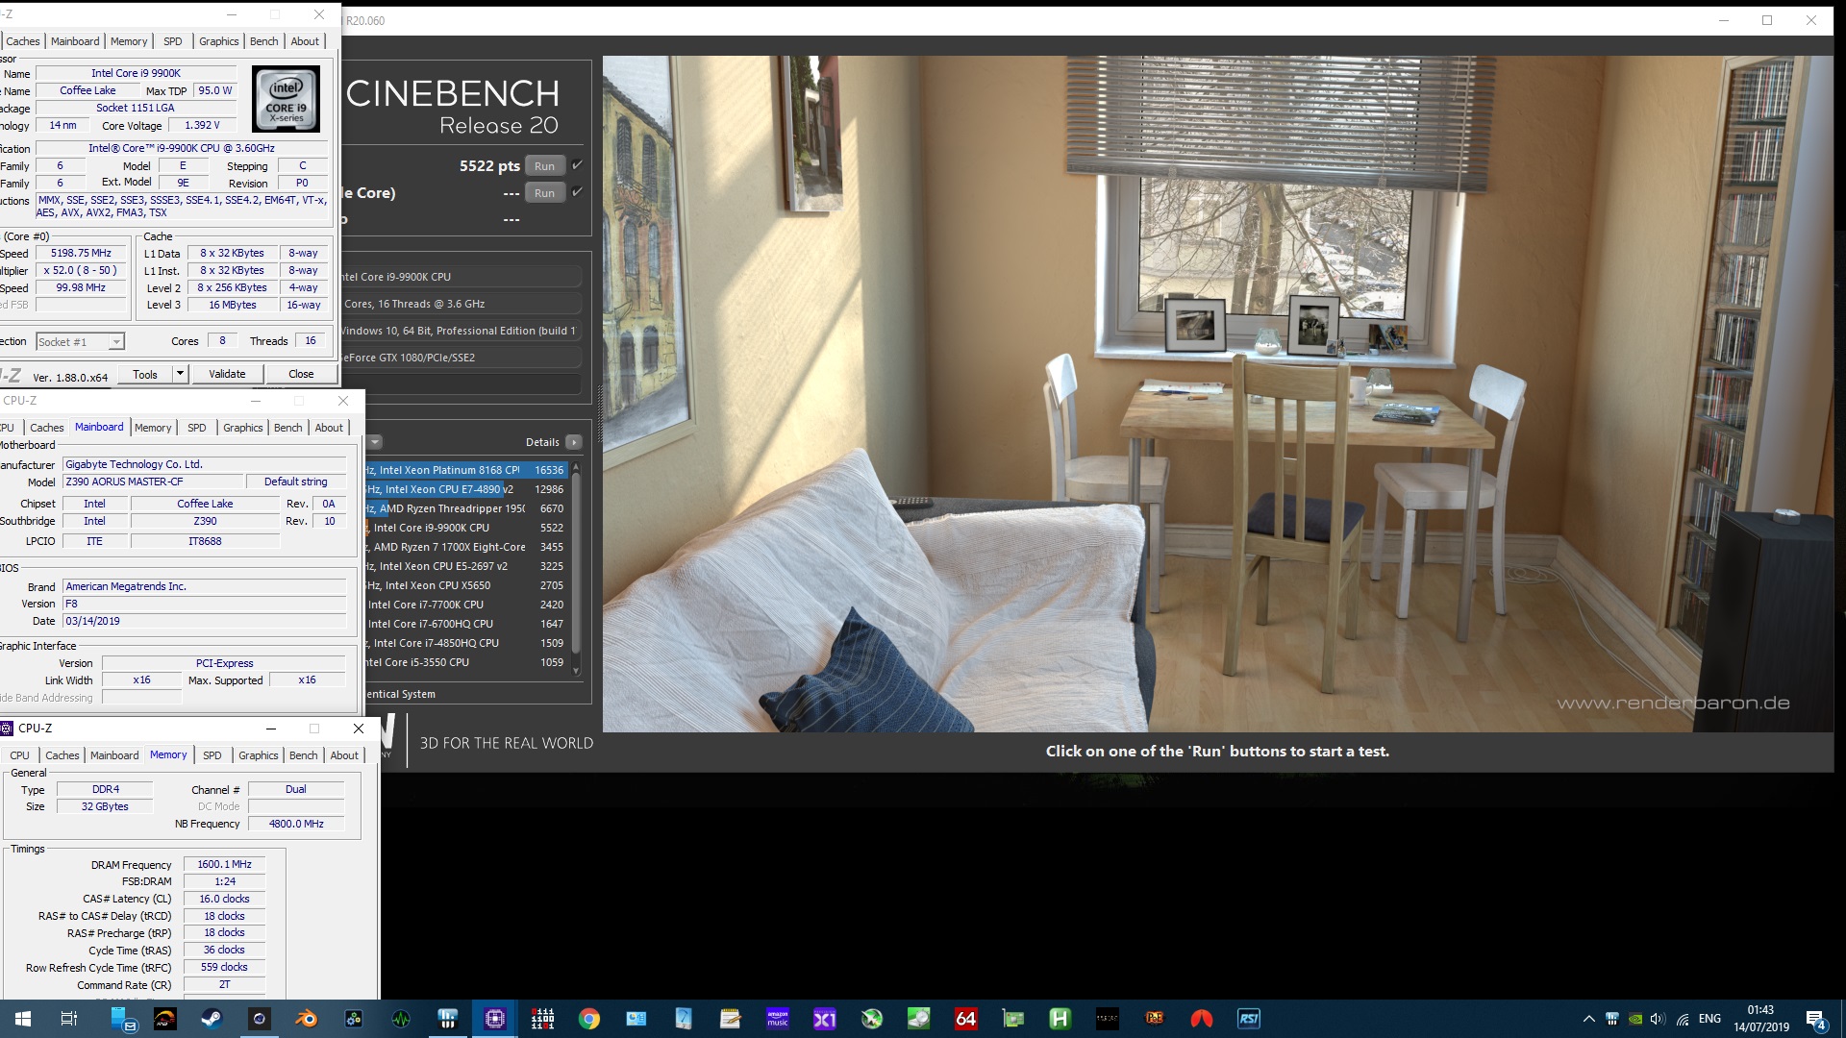The width and height of the screenshot is (1846, 1038).
Task: Open HWiNFO green H taskbar icon
Action: pyautogui.click(x=1060, y=1019)
